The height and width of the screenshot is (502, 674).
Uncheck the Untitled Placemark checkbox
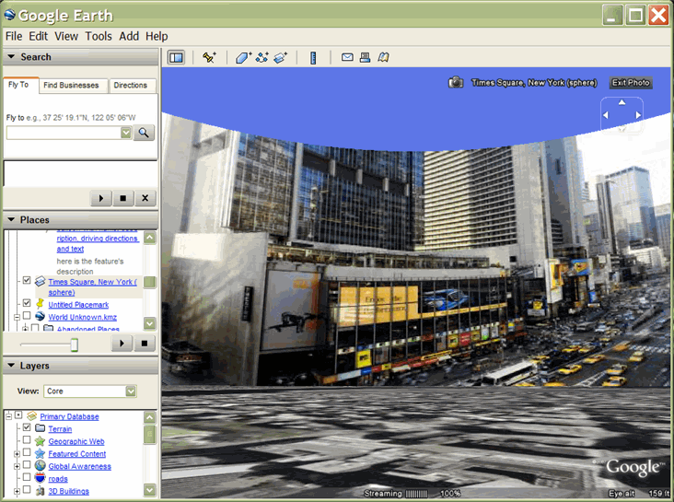27,303
